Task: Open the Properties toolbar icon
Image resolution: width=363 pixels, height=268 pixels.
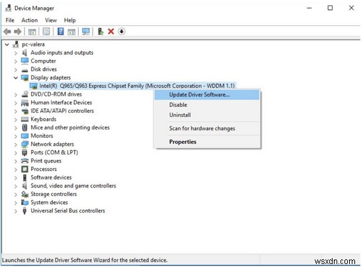Action: 46,32
